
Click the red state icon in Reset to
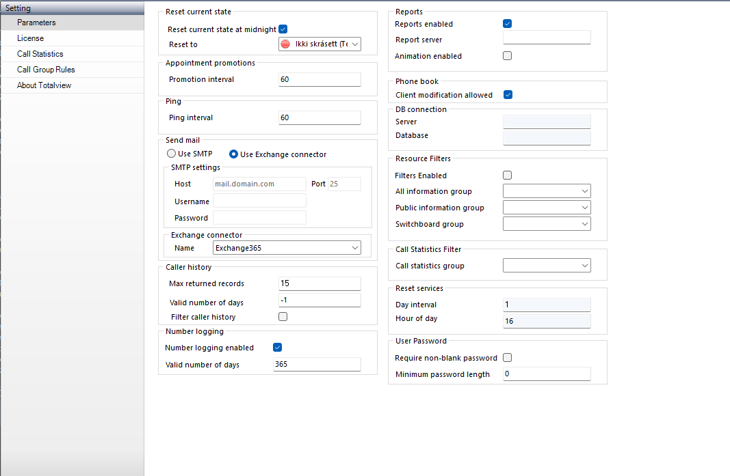tap(285, 44)
